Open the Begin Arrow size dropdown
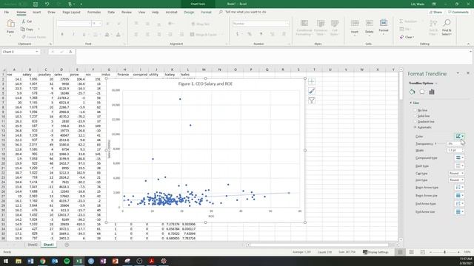Screen dimensions: 474x266 tap(459, 195)
